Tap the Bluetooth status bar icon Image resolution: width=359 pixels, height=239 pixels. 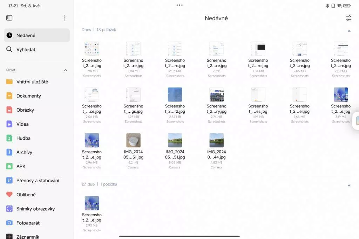(x=327, y=6)
